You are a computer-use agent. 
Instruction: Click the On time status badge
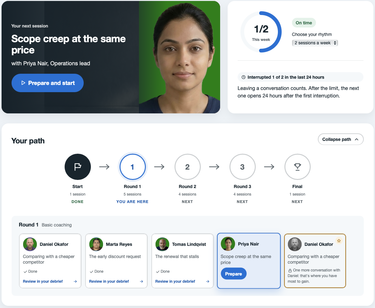[304, 23]
